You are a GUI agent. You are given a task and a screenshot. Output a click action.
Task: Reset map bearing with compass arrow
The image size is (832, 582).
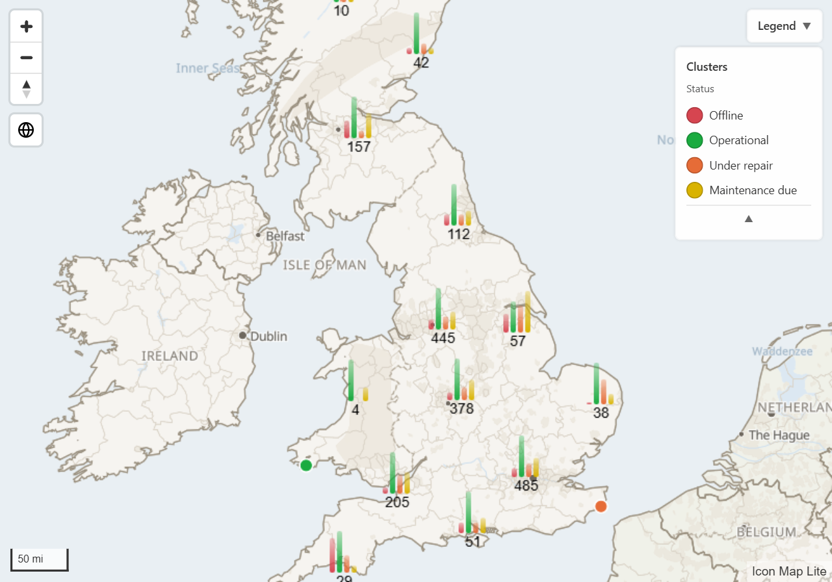[26, 88]
